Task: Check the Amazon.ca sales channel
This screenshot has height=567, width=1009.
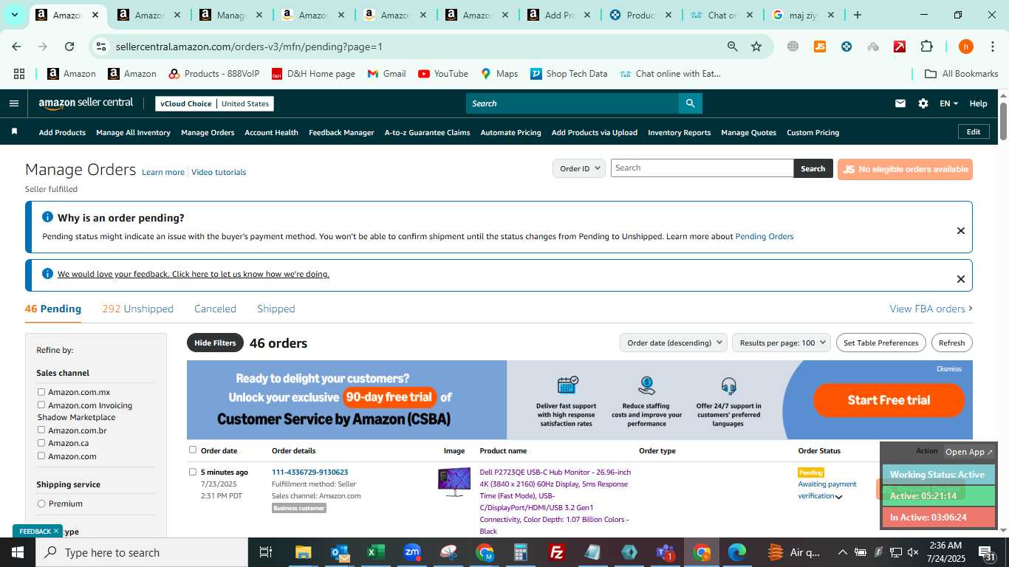Action: [x=41, y=443]
